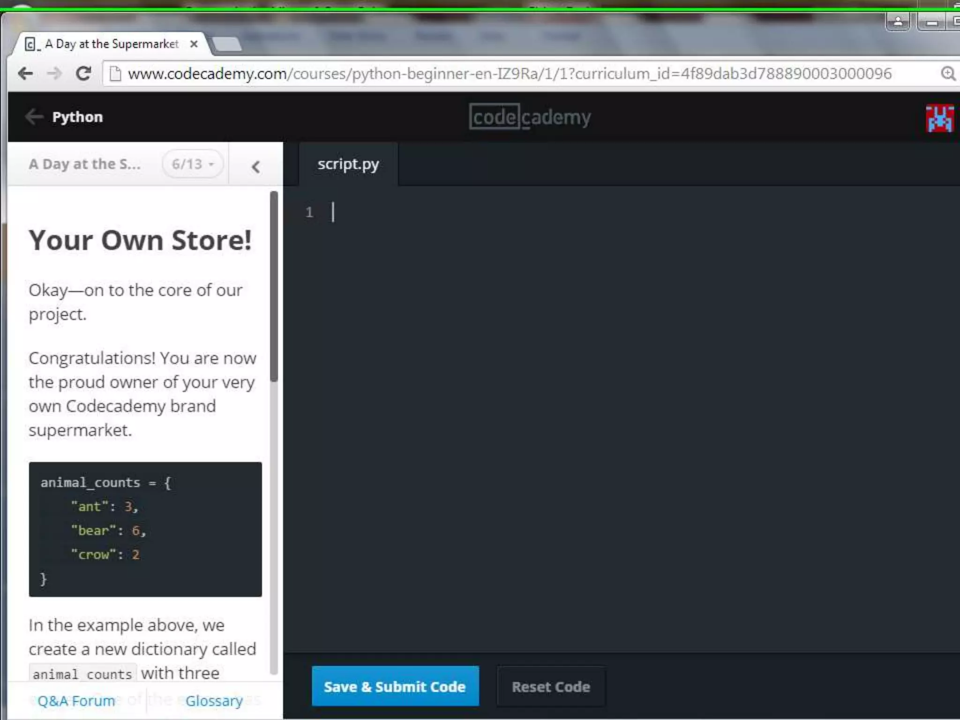
Task: Click the browser forward arrow
Action: tap(54, 74)
